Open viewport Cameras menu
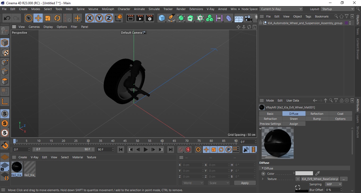 click(34, 27)
